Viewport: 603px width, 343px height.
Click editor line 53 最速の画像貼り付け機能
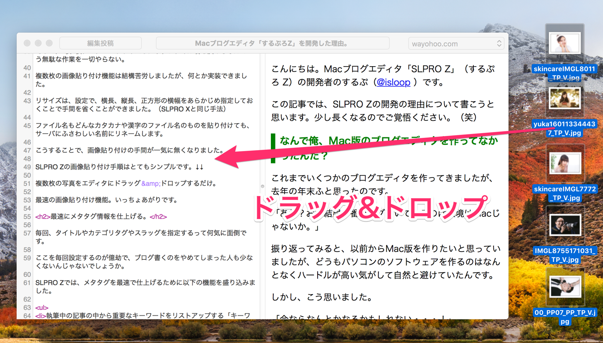[106, 200]
